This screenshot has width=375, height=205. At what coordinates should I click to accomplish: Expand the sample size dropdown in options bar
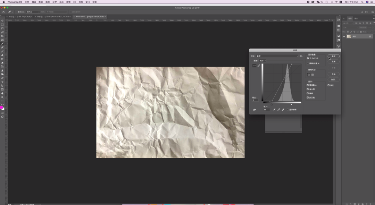point(33,12)
